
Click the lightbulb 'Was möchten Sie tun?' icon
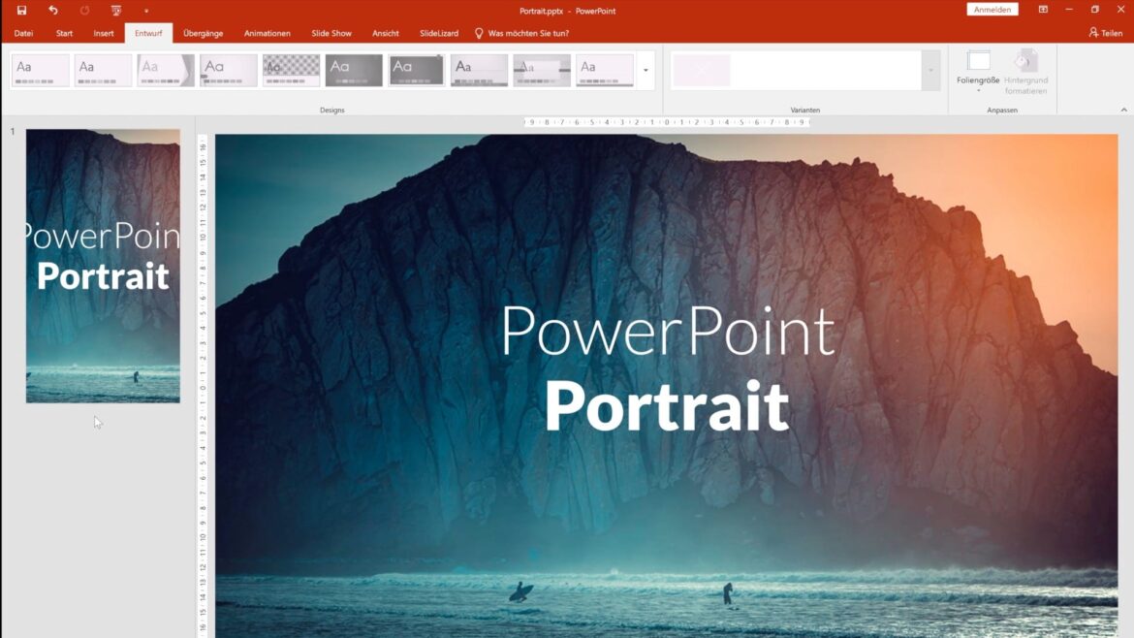click(479, 33)
